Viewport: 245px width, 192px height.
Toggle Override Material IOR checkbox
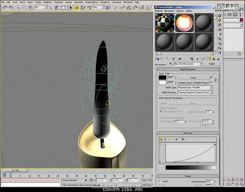(x=161, y=112)
